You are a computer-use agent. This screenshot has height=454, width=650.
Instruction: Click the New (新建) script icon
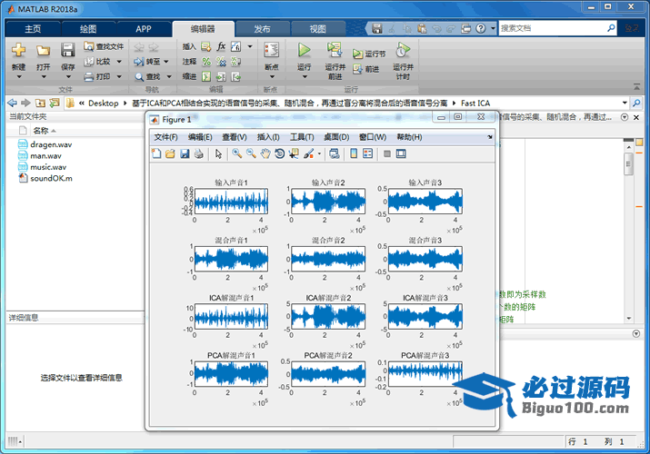18,50
